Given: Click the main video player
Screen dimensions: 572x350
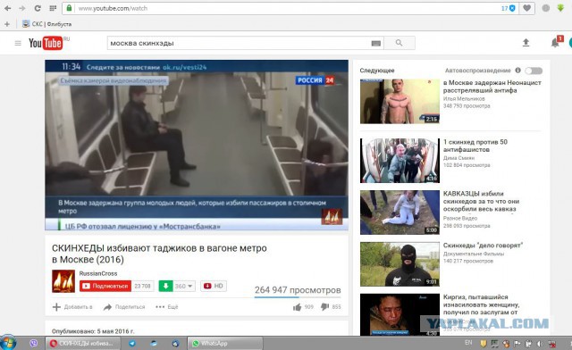Looking at the screenshot, I should [x=197, y=145].
